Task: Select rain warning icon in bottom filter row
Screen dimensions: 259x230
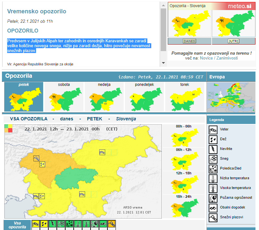Action: coord(44,224)
